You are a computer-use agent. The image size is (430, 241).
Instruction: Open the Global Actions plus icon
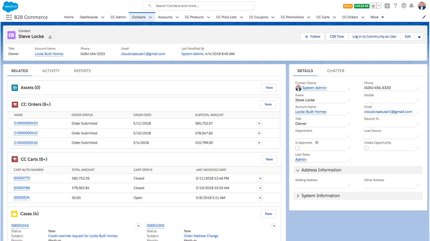tap(387, 6)
